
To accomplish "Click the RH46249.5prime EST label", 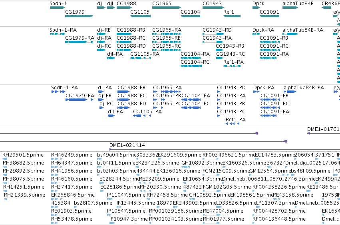I will tap(72, 155).
